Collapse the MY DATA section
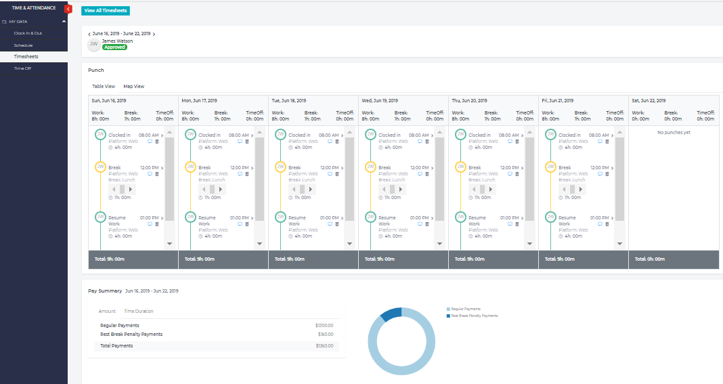The height and width of the screenshot is (384, 723). click(64, 22)
